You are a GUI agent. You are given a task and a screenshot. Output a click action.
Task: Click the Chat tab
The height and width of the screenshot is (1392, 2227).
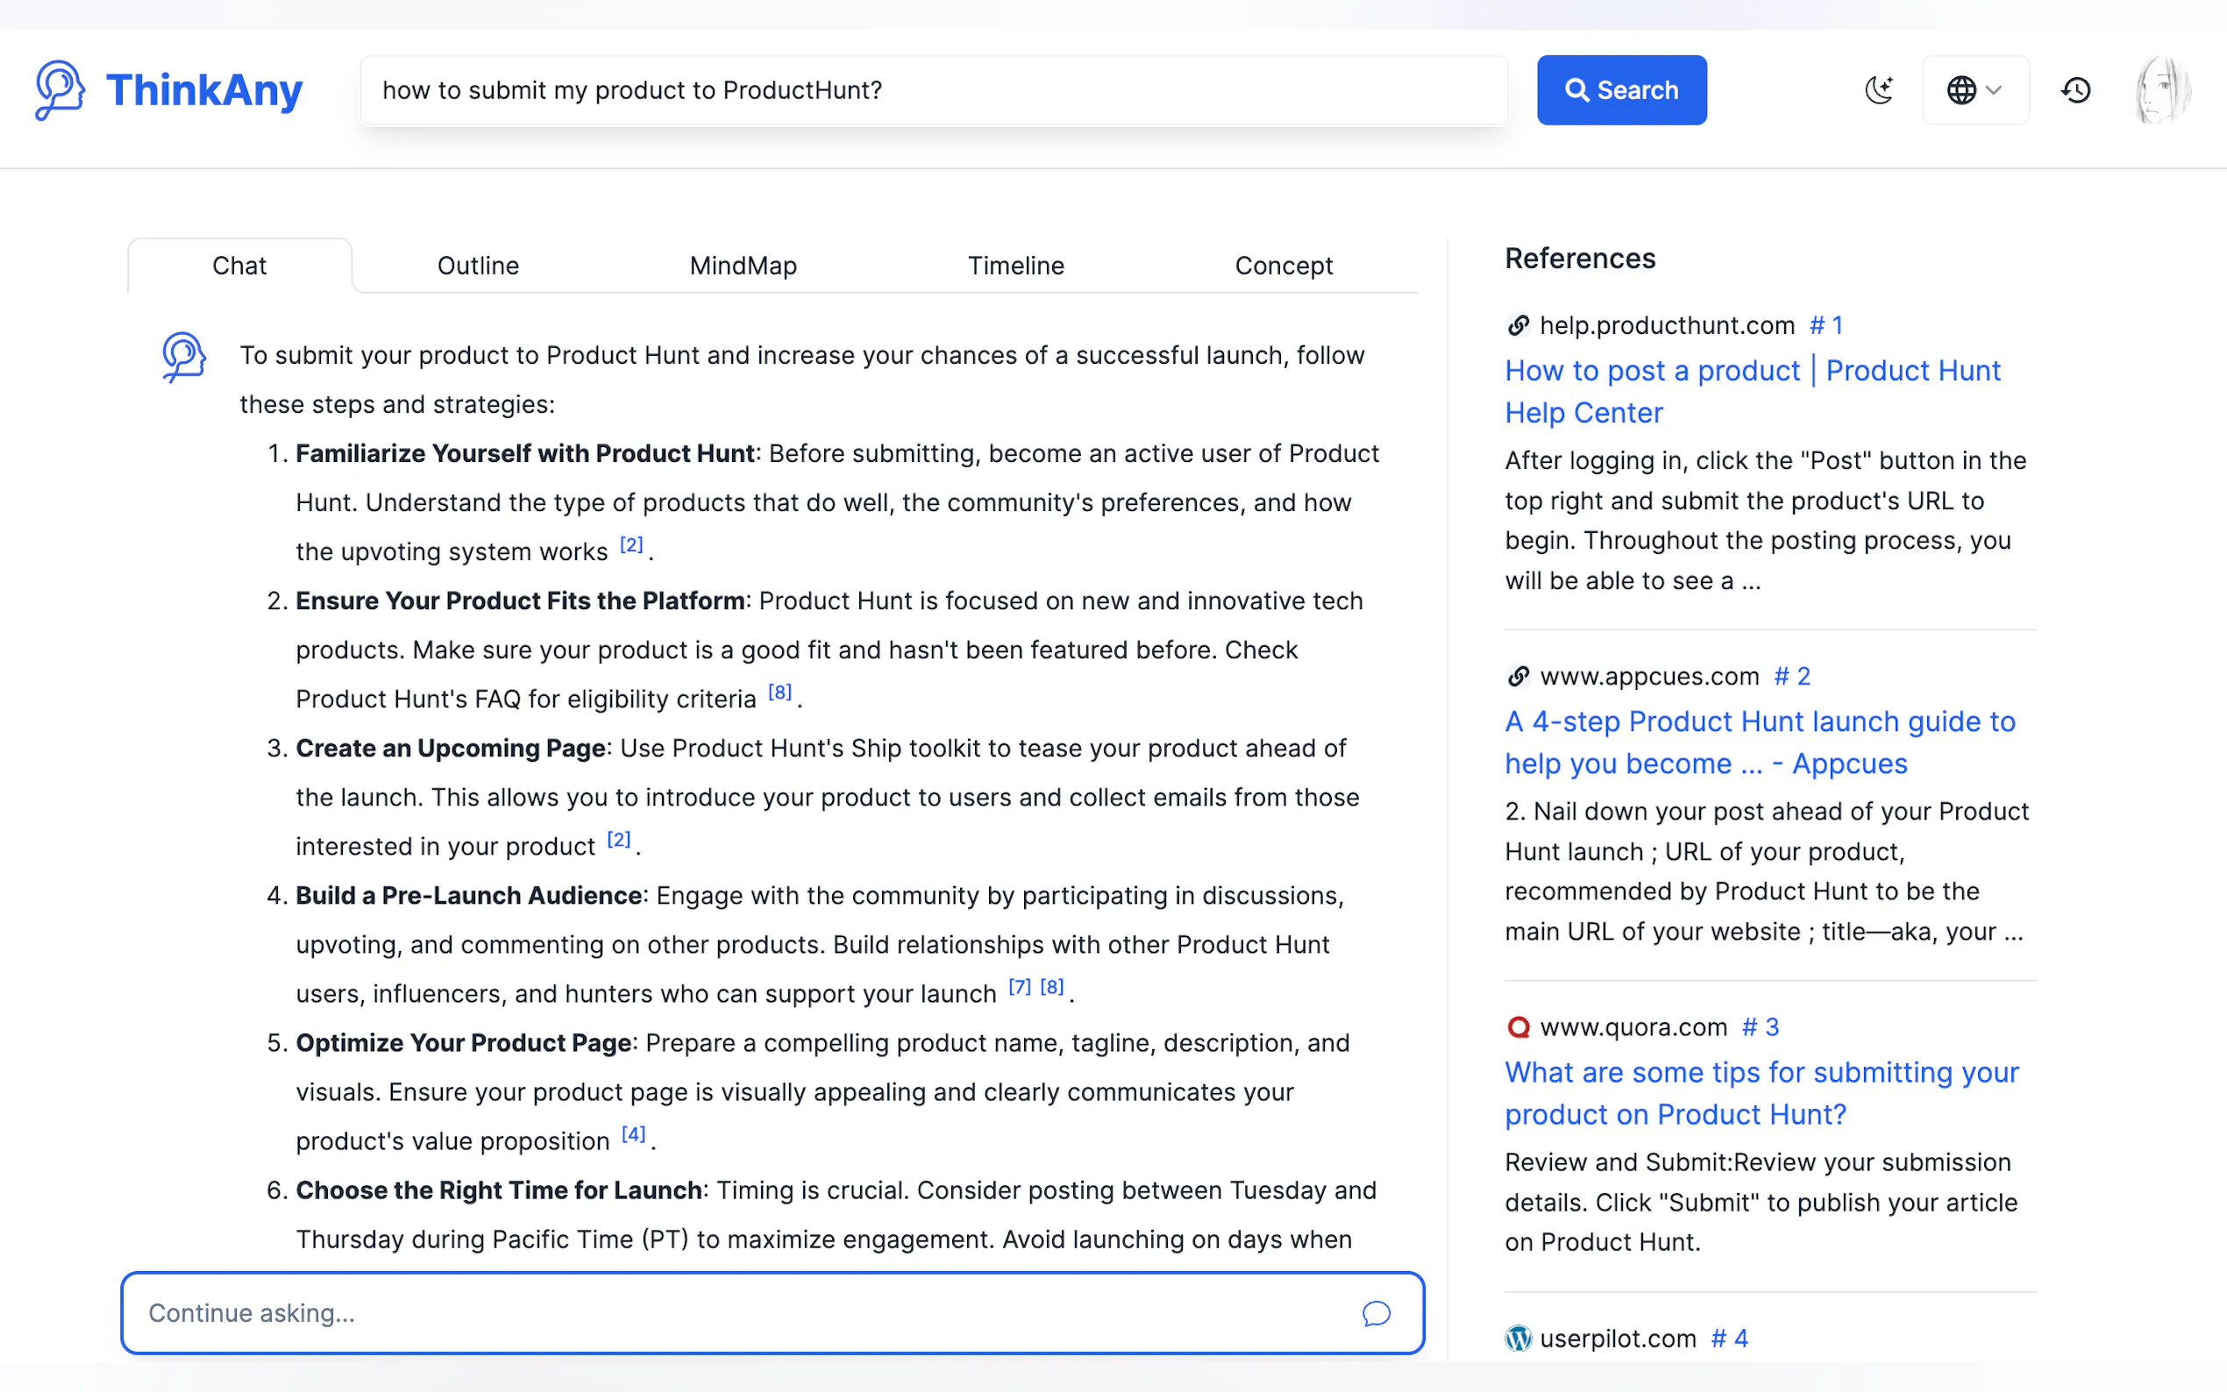[239, 266]
